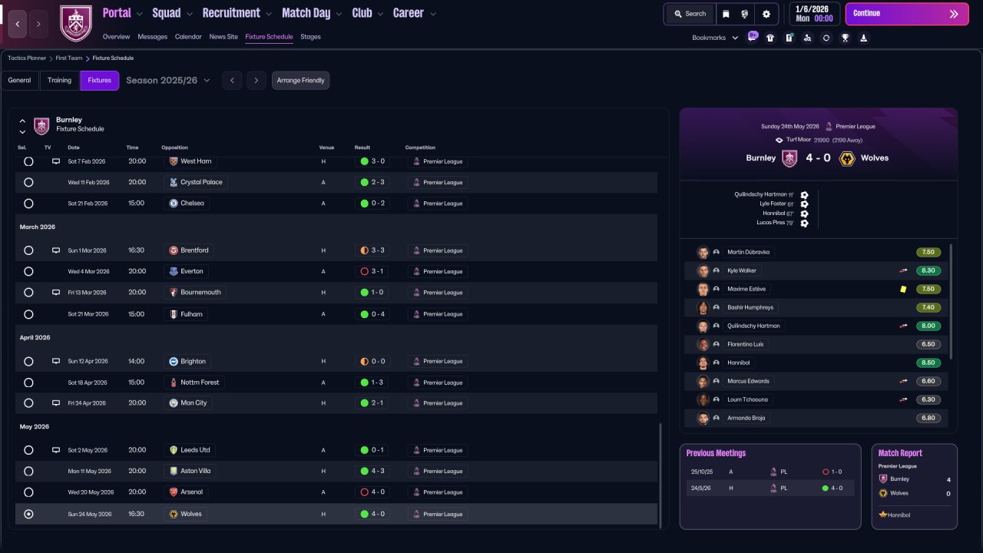Click Hannibal's 8.50 rating badge
983x553 pixels.
(928, 363)
